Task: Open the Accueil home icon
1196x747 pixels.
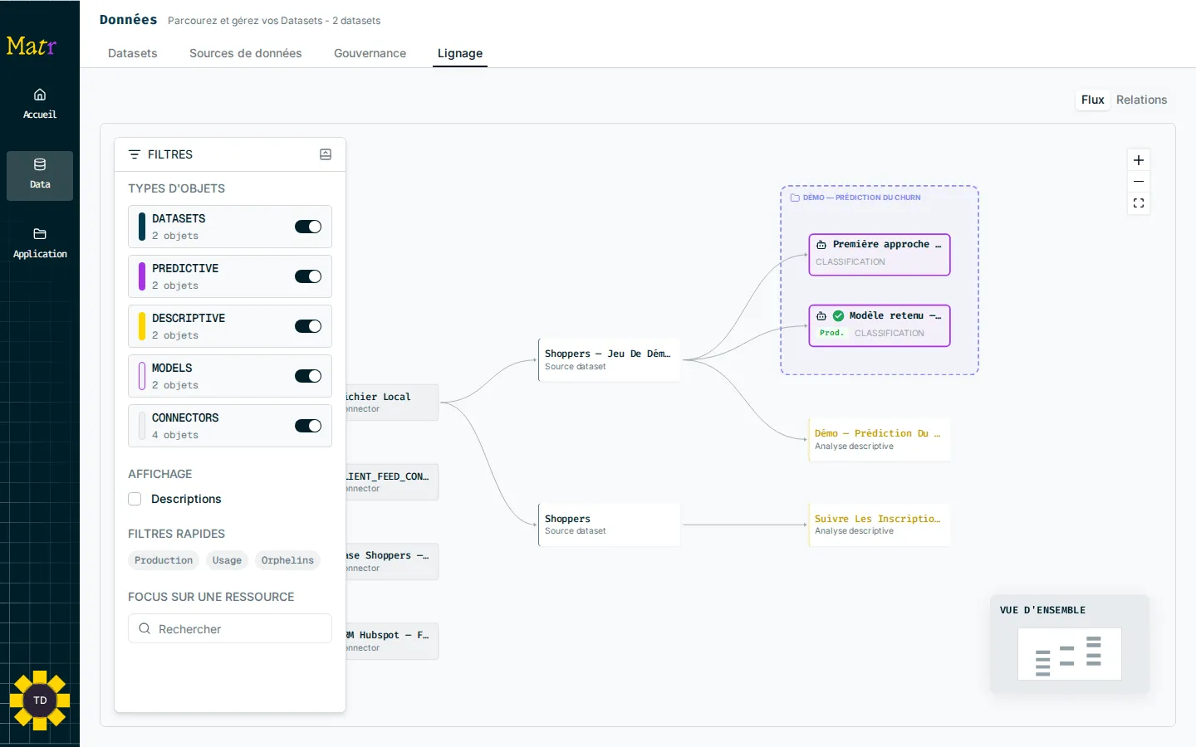Action: 40,95
